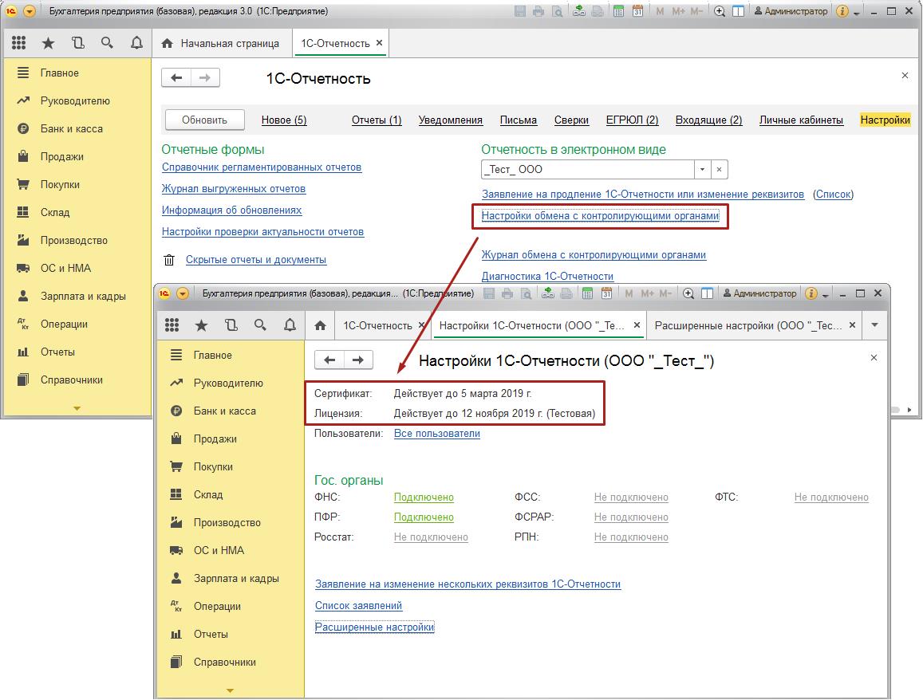Open Новое (5) link

284,120
